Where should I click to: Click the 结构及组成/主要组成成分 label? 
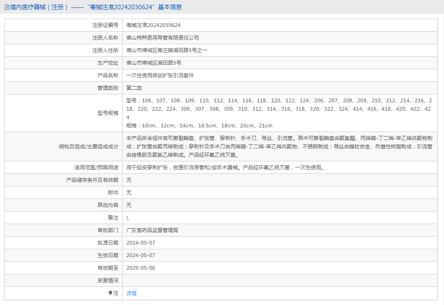coord(89,146)
